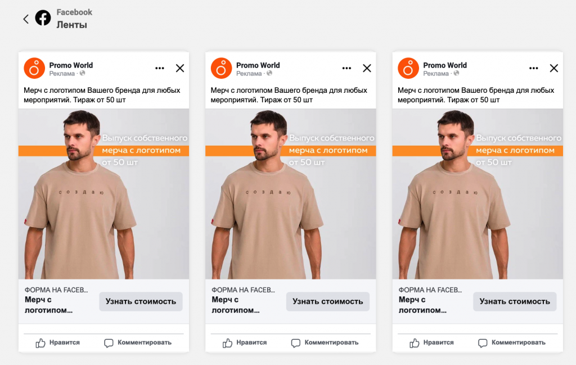Click the back chevron next to Facebook logo
Image resolution: width=576 pixels, height=365 pixels.
[x=25, y=19]
